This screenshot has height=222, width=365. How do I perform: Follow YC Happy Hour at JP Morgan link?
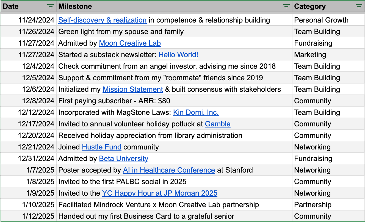160,193
